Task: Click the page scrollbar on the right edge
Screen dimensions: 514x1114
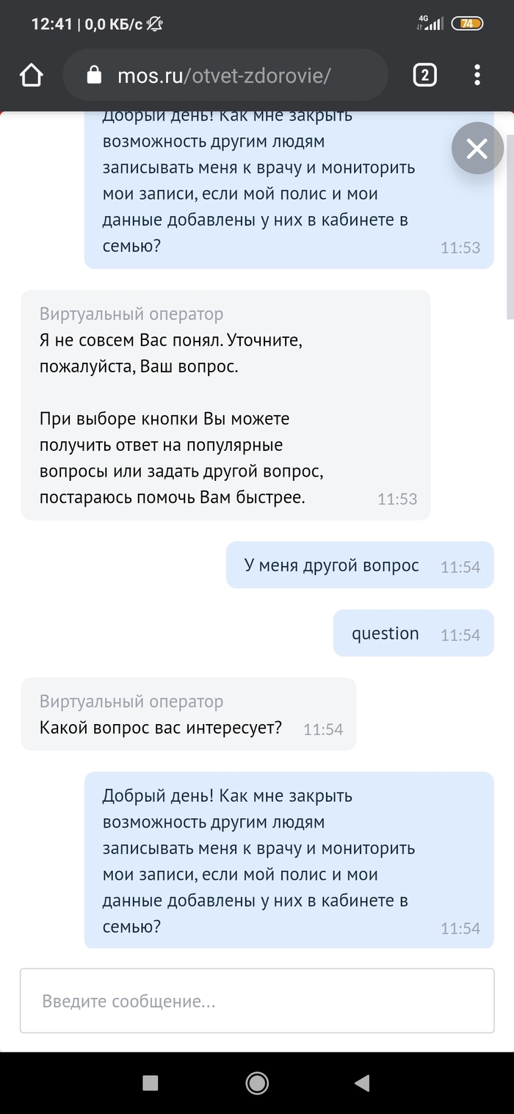Action: [510, 220]
